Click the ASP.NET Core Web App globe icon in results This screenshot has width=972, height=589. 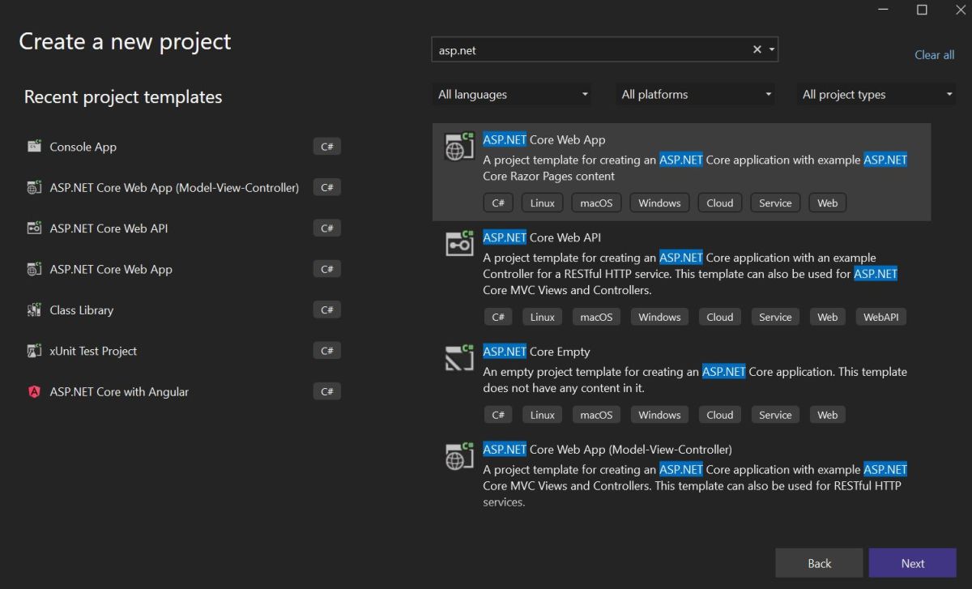tap(459, 147)
